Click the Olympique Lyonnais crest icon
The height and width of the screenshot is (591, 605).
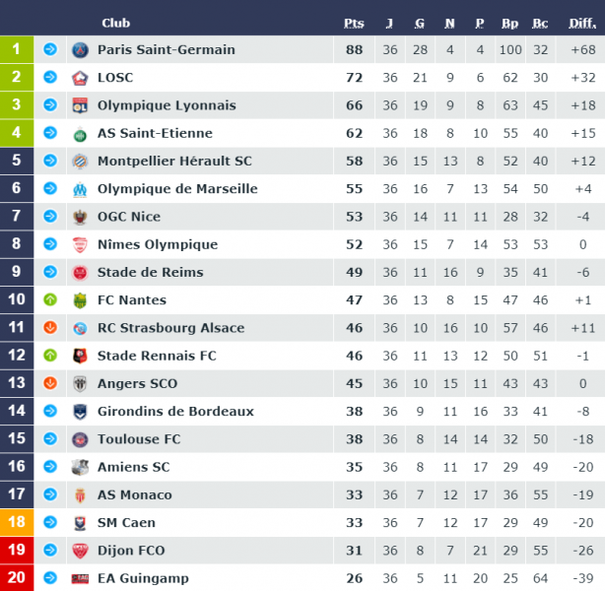click(80, 105)
